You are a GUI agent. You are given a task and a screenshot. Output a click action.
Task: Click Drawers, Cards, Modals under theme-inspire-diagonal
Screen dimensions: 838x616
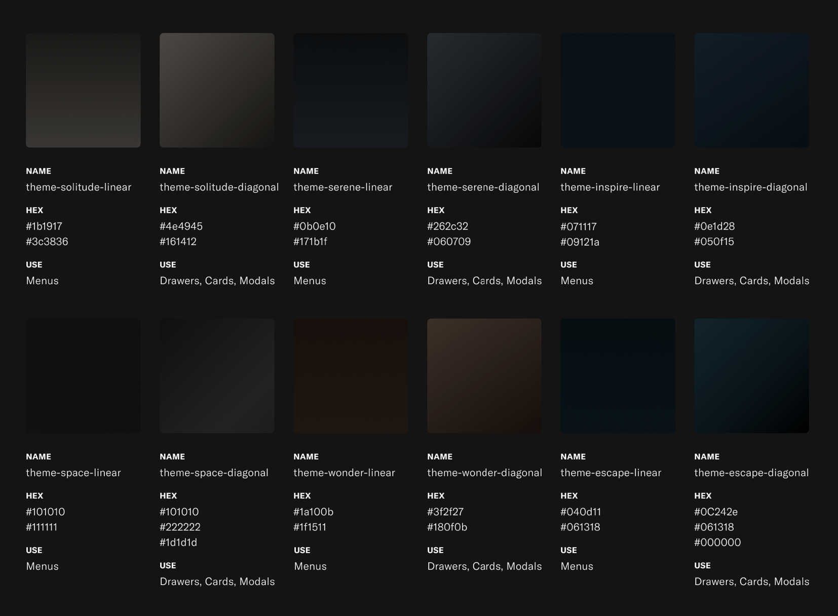[752, 281]
